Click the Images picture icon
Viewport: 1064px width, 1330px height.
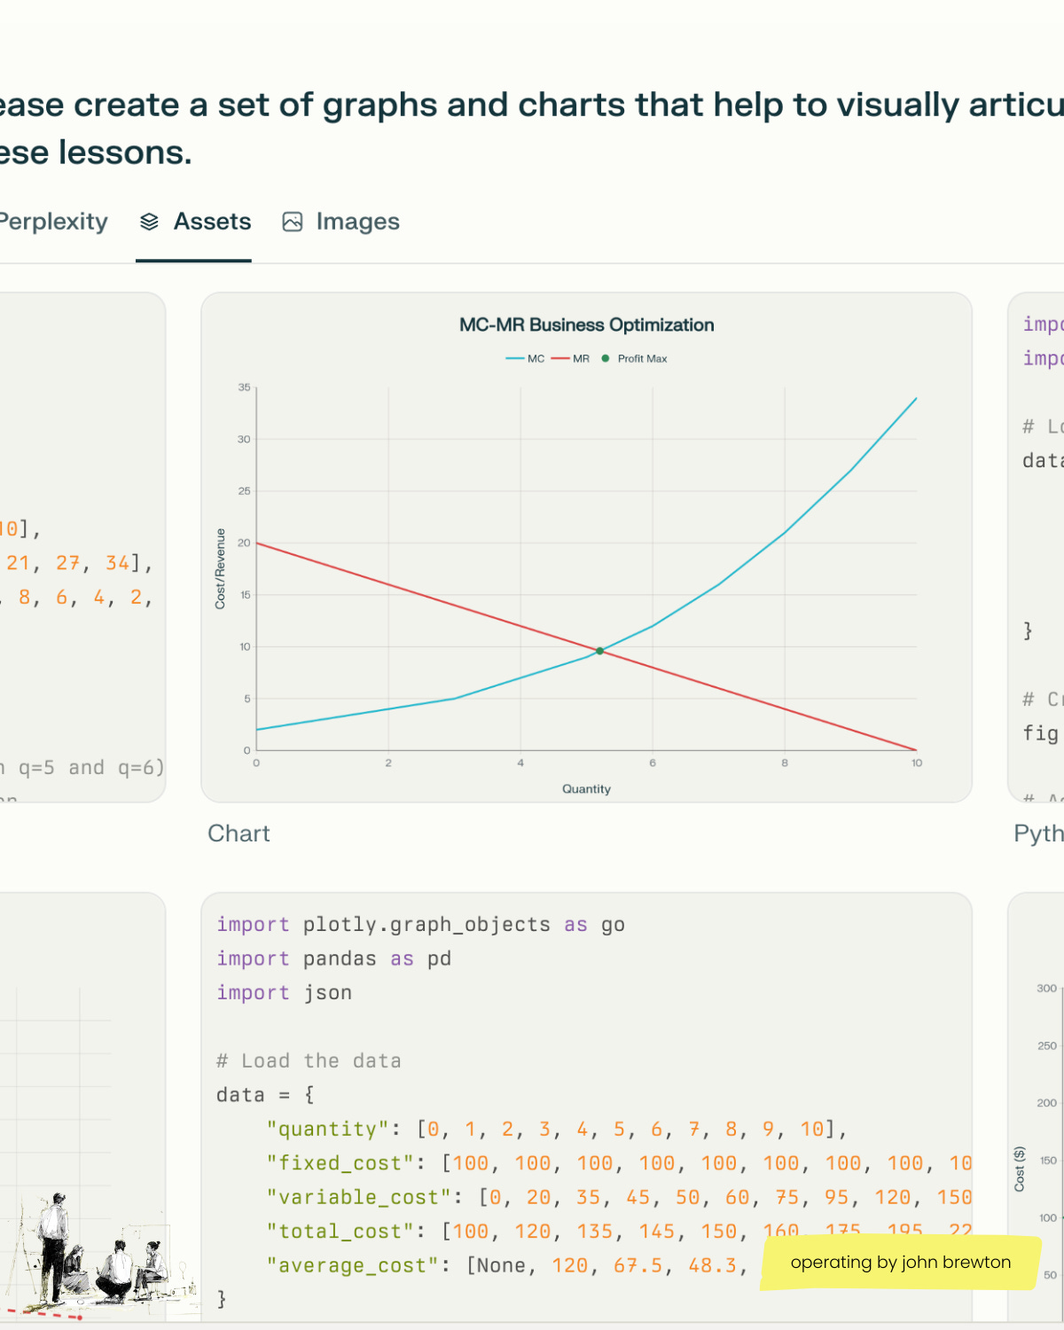pos(293,222)
